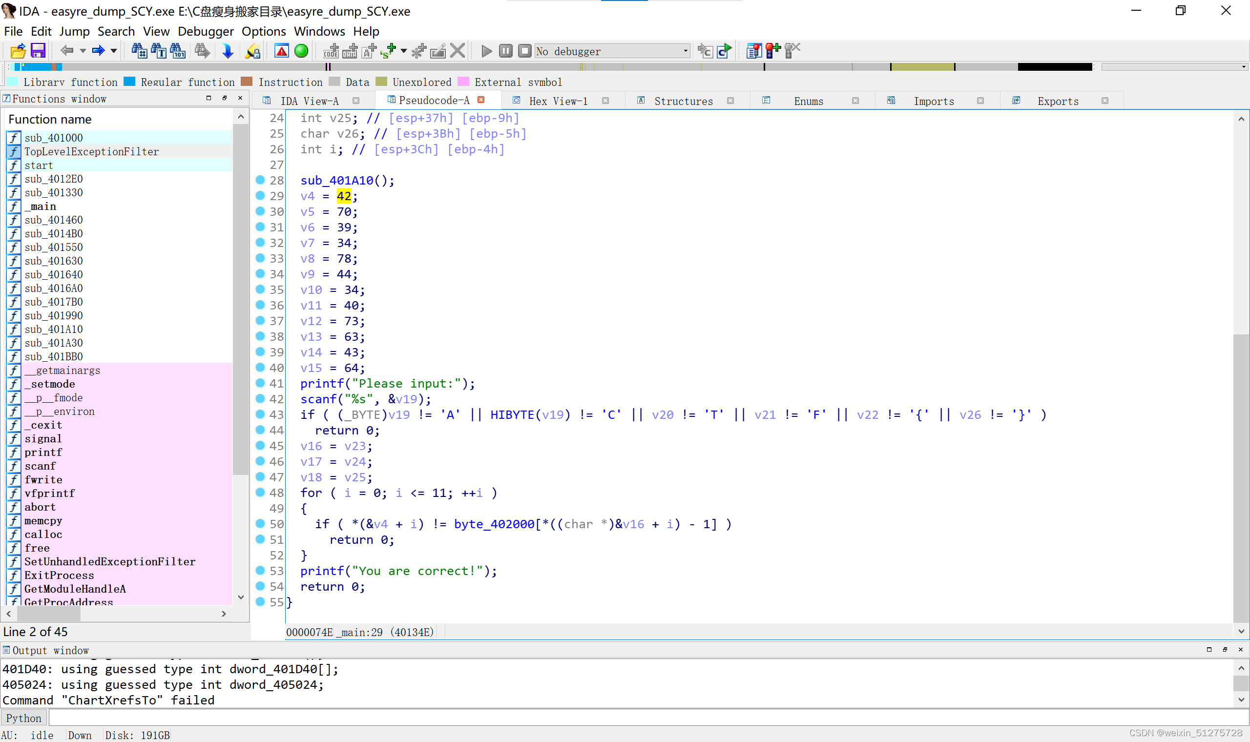Viewport: 1250px width, 742px height.
Task: Expand the forward-navigation history arrow
Action: click(114, 50)
